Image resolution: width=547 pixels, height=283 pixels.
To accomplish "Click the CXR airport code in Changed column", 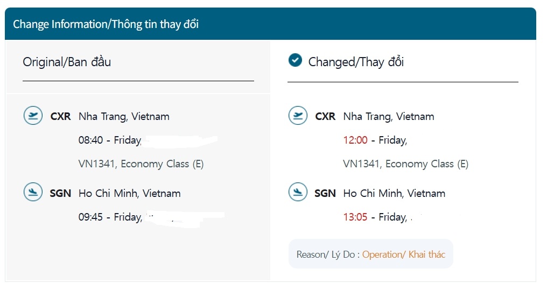I will [x=325, y=117].
